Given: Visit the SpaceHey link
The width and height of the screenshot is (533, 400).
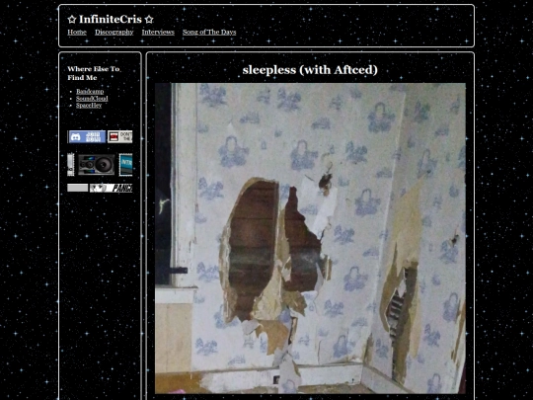Looking at the screenshot, I should coord(89,105).
